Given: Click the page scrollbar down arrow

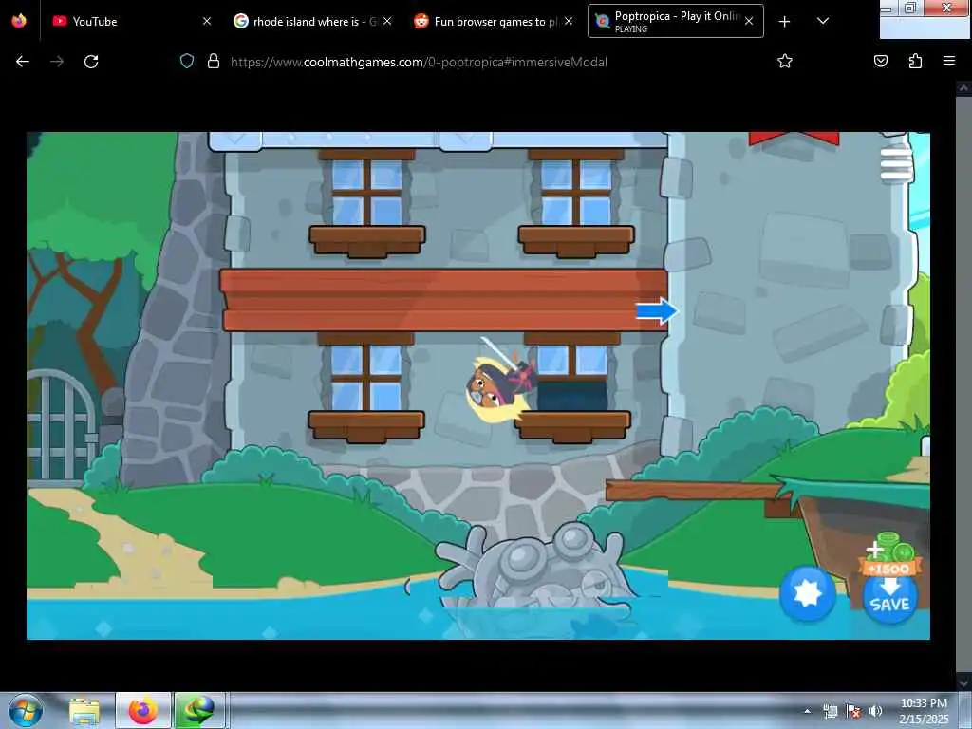Looking at the screenshot, I should click(x=963, y=682).
